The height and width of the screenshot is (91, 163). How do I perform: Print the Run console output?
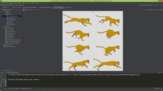(x=6, y=83)
